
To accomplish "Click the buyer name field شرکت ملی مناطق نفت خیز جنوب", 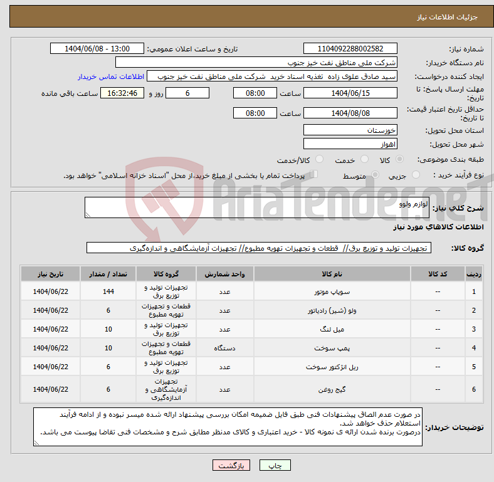I will [256, 63].
